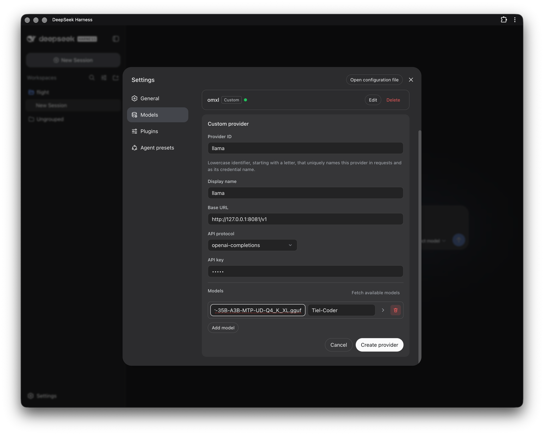
Task: Focus the Base URL input field
Action: click(x=305, y=219)
